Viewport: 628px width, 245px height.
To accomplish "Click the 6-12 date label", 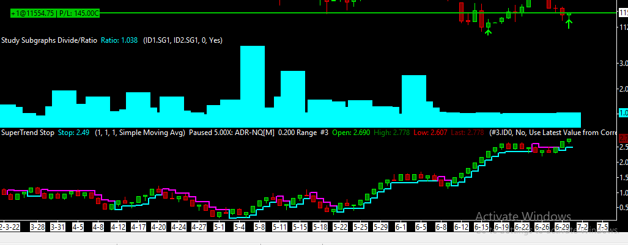I will coord(462,227).
